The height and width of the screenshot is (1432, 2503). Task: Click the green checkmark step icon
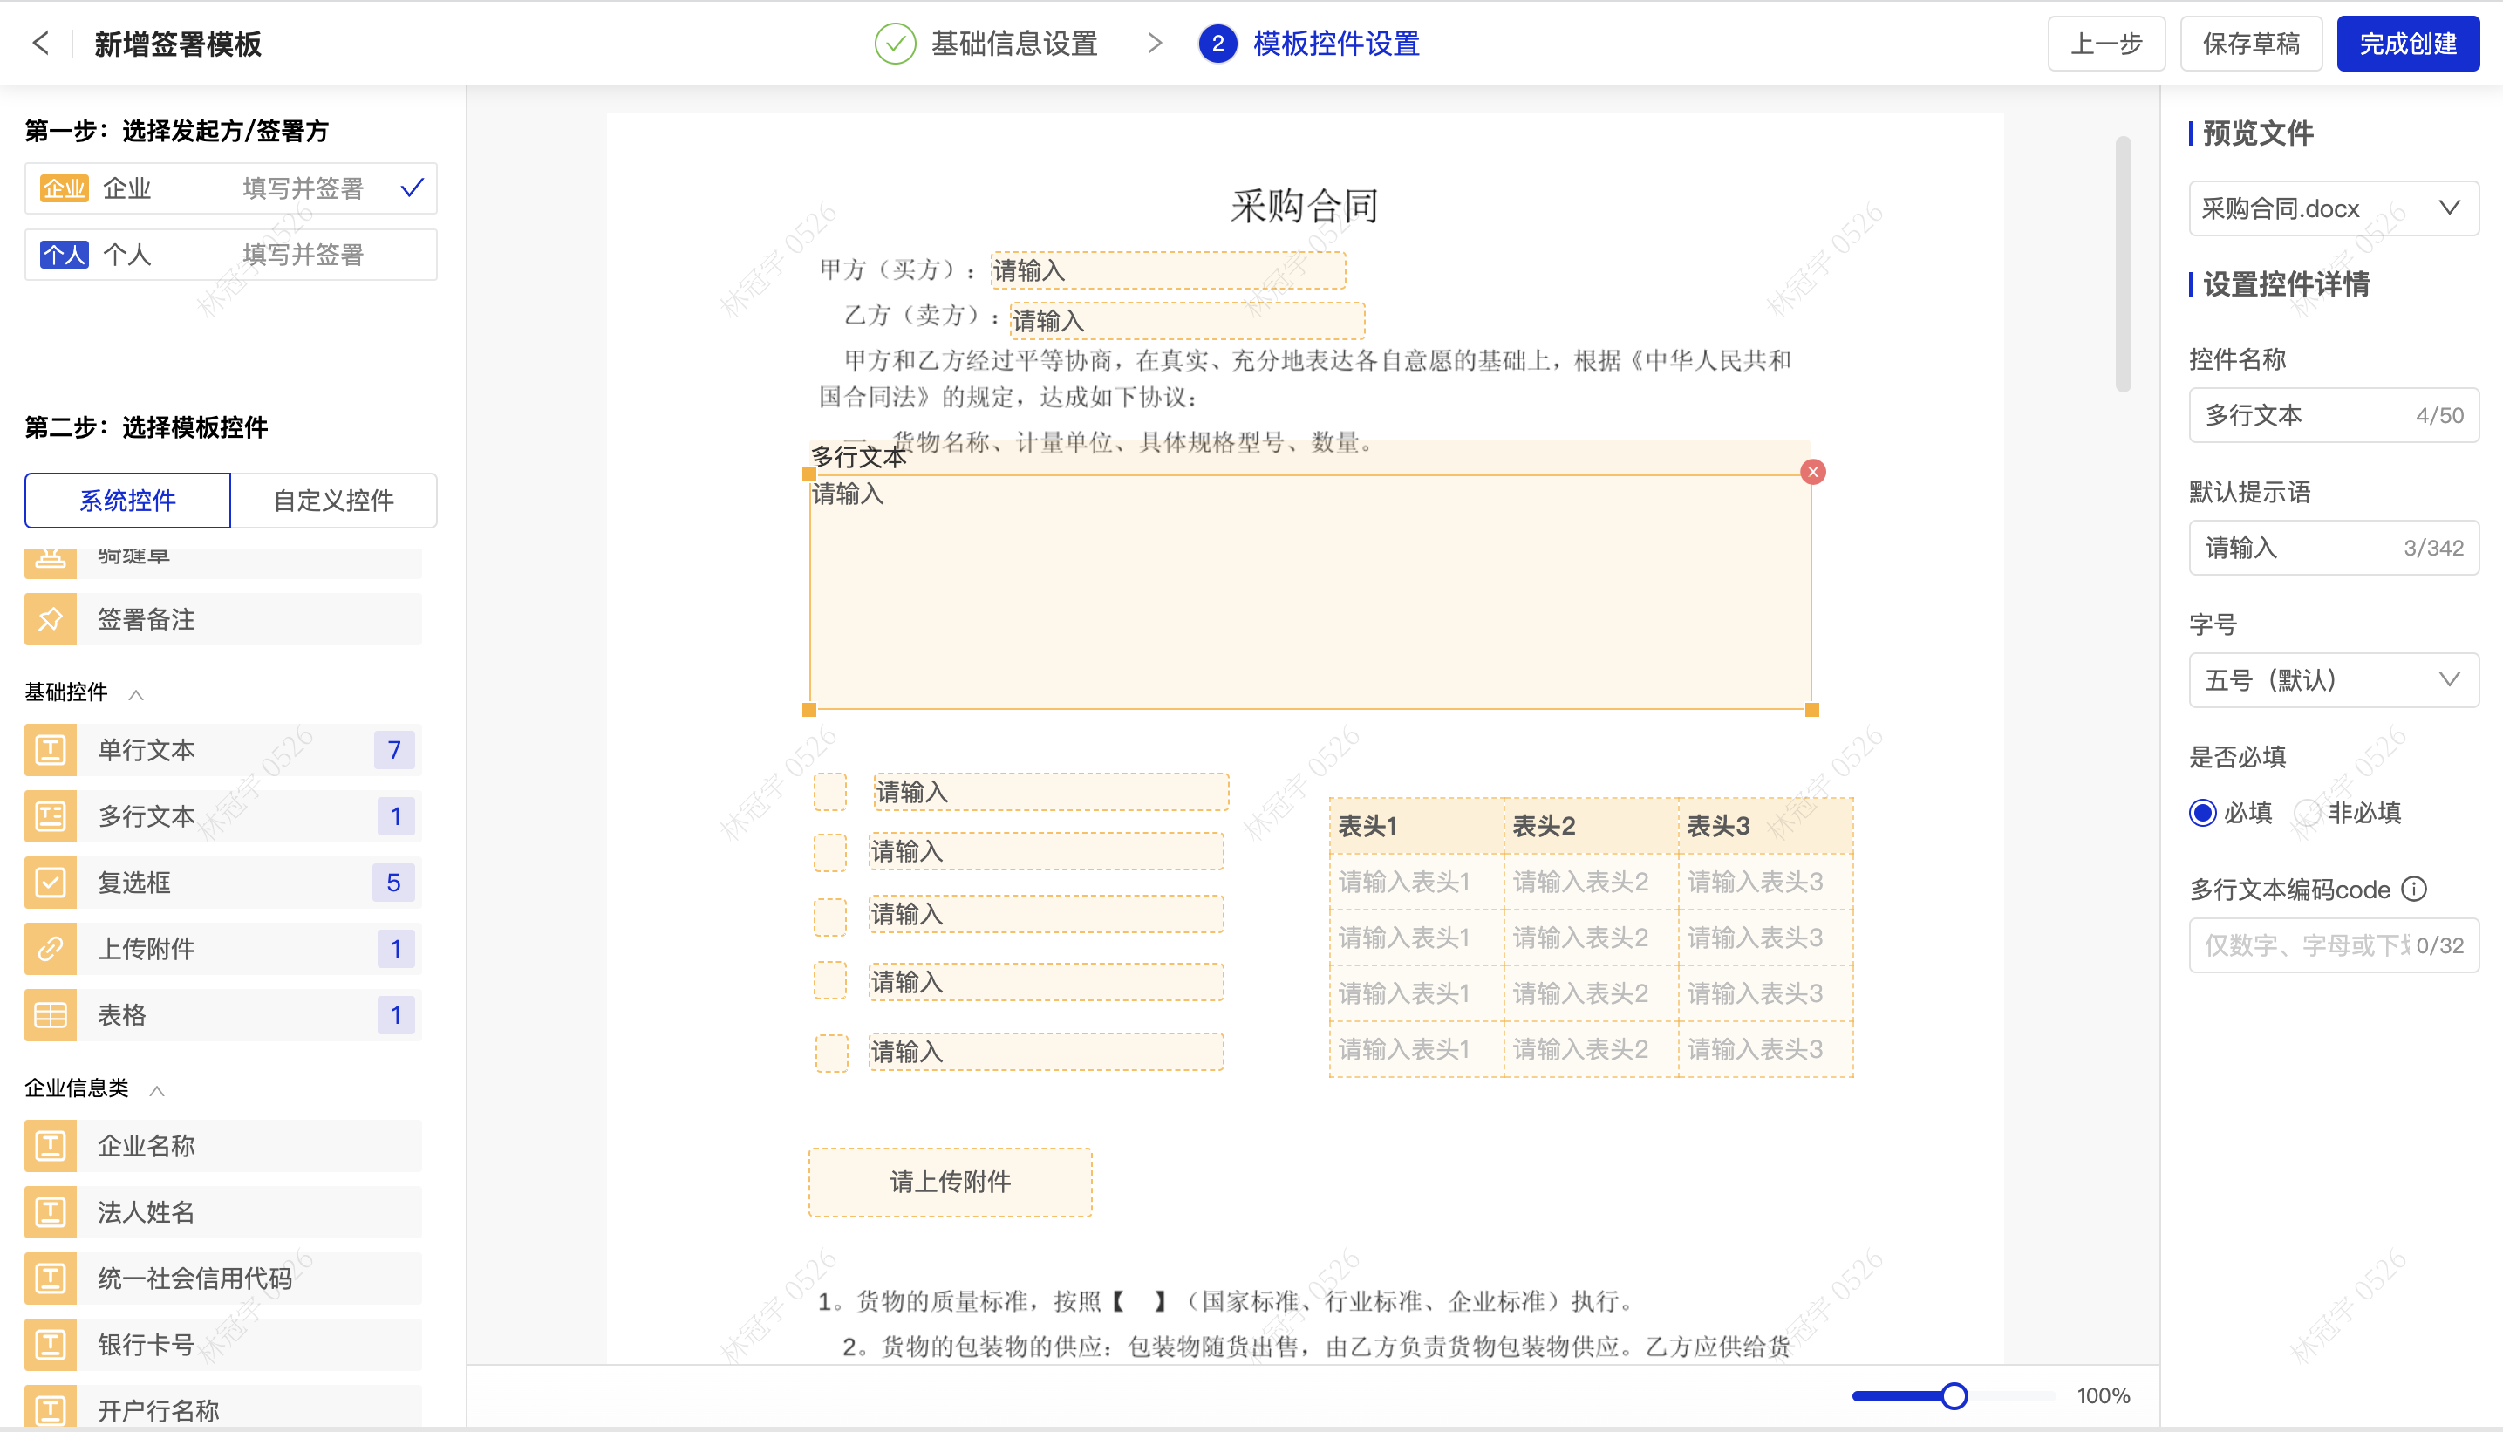[895, 44]
